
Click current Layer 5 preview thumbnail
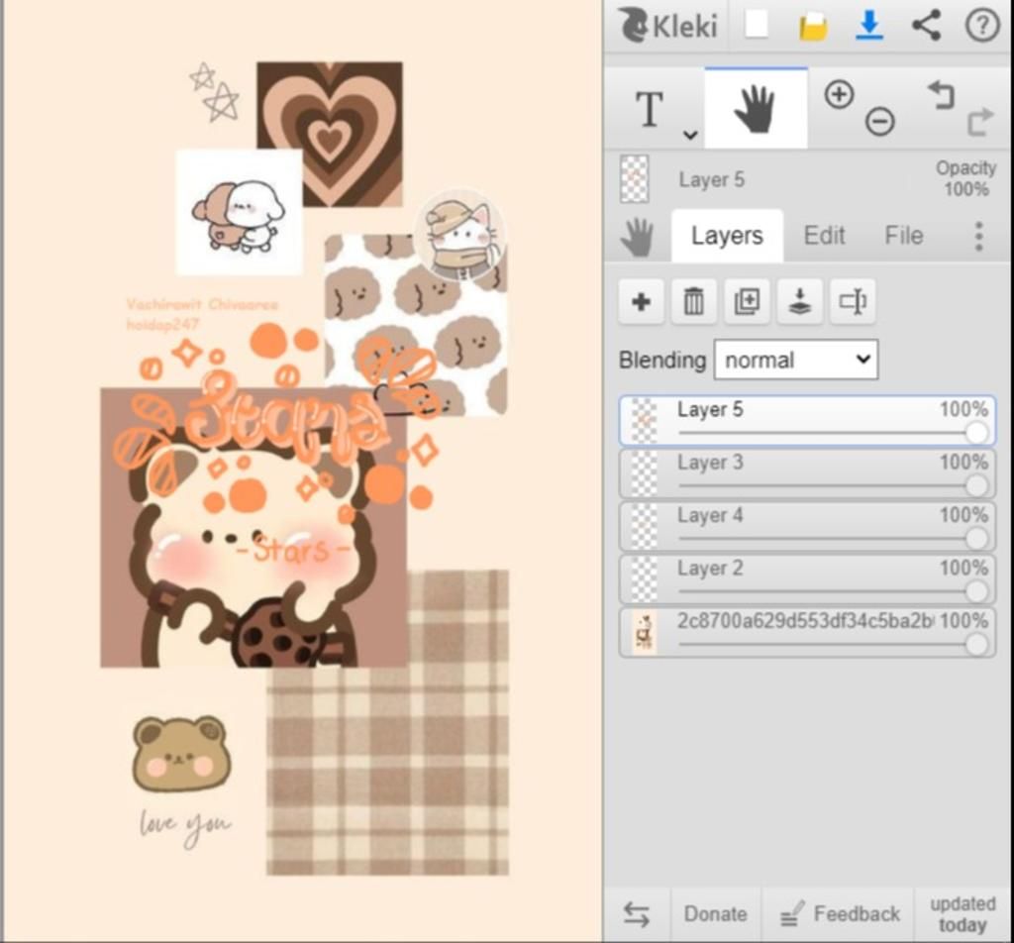tap(634, 179)
